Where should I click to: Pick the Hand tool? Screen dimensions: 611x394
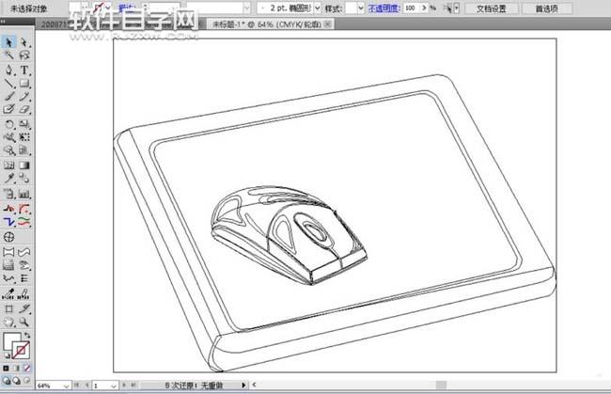pos(8,322)
